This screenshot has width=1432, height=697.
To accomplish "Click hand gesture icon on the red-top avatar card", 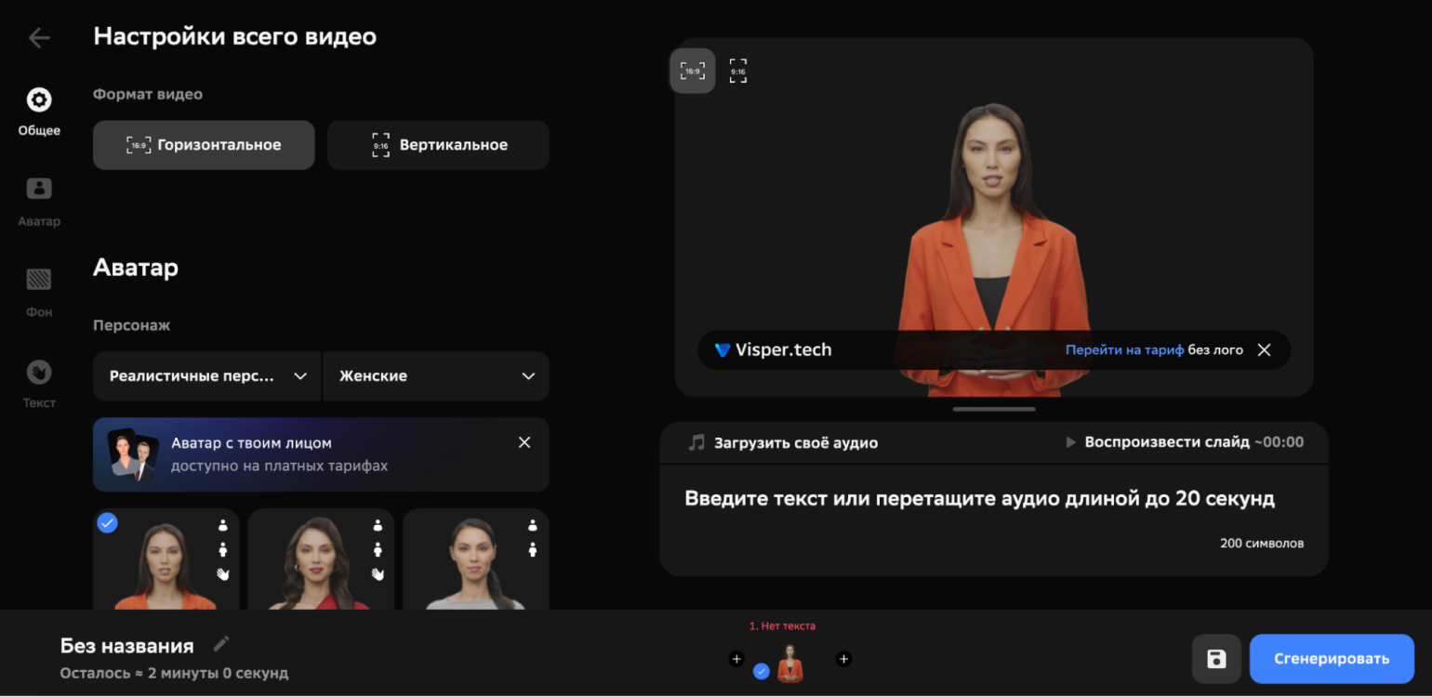I will [378, 573].
